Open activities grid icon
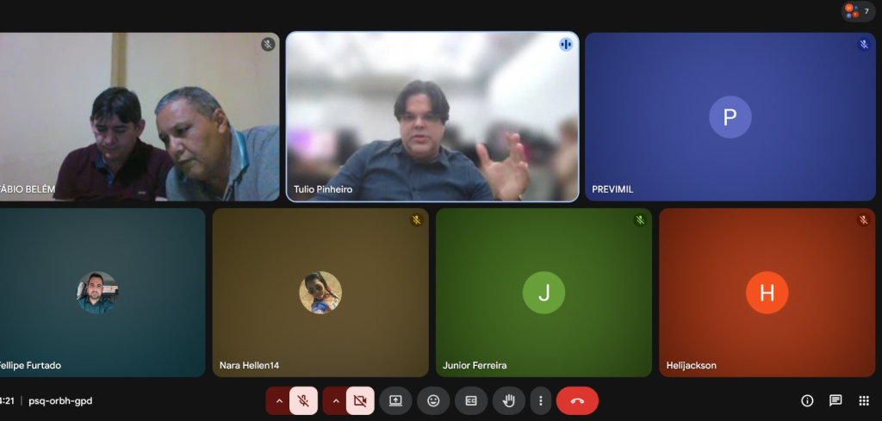This screenshot has width=882, height=421. click(x=864, y=400)
